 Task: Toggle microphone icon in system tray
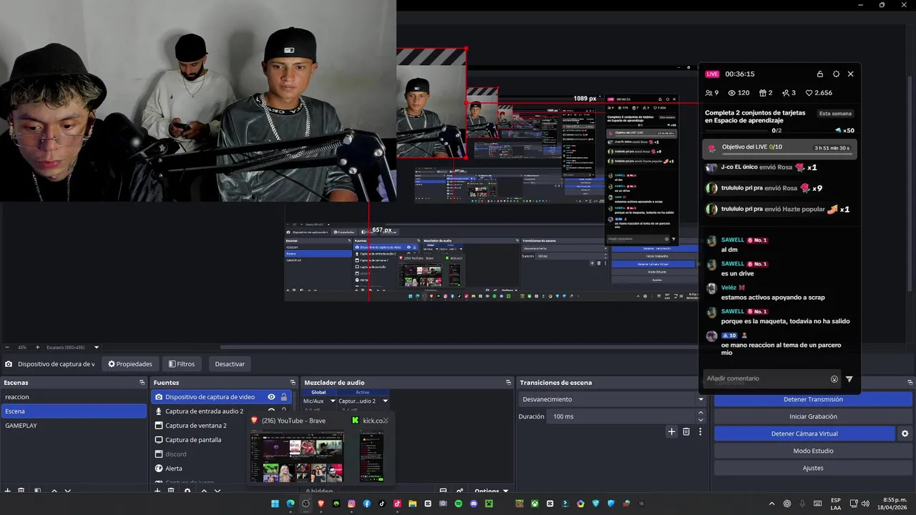(x=802, y=504)
